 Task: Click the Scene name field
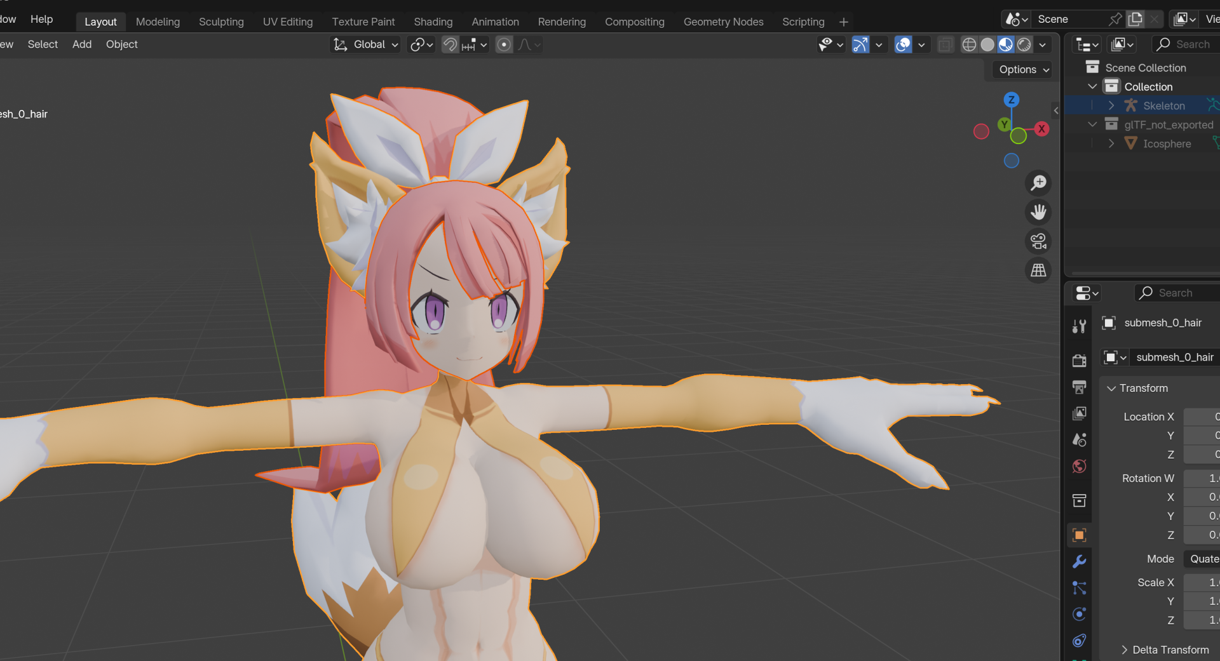[x=1069, y=19]
